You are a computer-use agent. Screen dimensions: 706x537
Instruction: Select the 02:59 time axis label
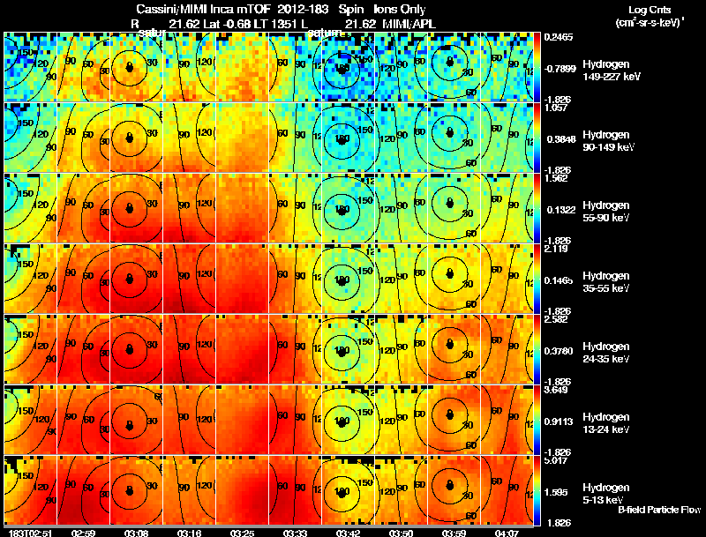[83, 533]
